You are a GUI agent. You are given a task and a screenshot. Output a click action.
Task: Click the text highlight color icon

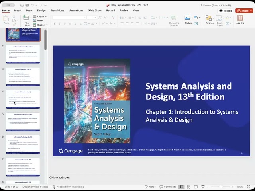click(x=103, y=24)
